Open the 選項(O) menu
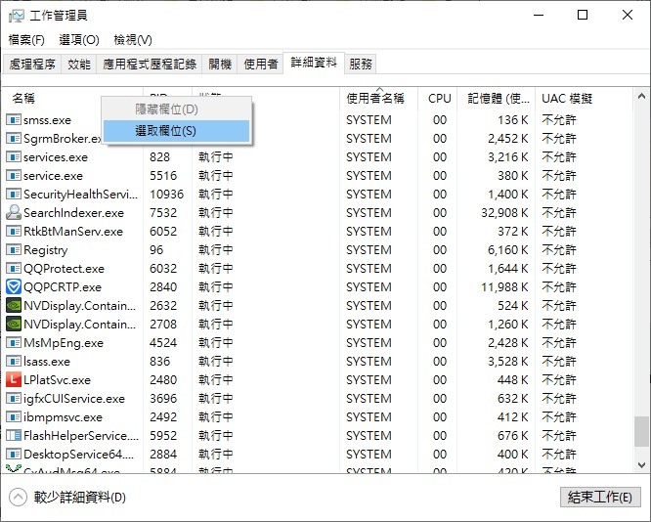The image size is (651, 522). (x=79, y=40)
